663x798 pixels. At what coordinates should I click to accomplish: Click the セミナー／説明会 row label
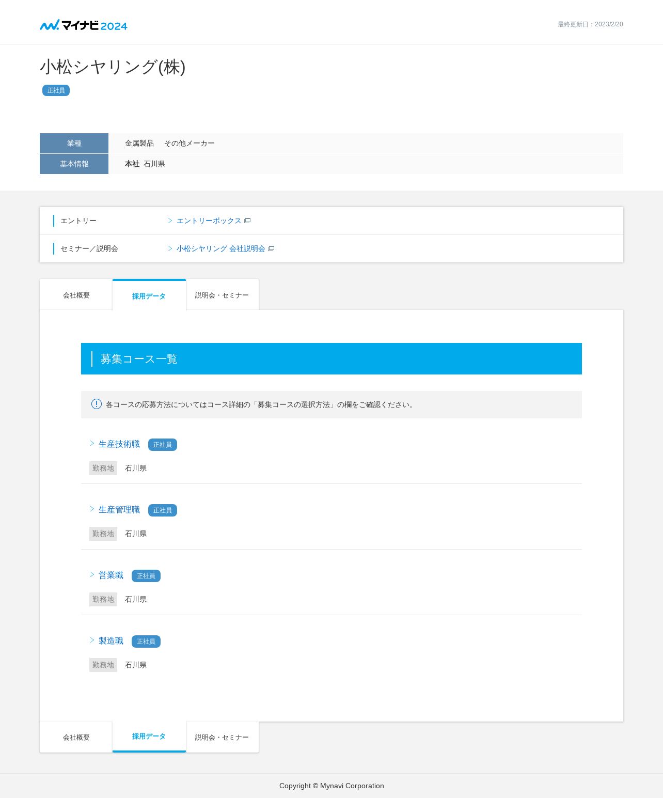89,248
